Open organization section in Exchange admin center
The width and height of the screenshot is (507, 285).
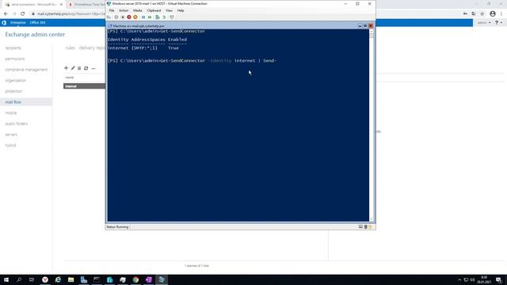(16, 81)
